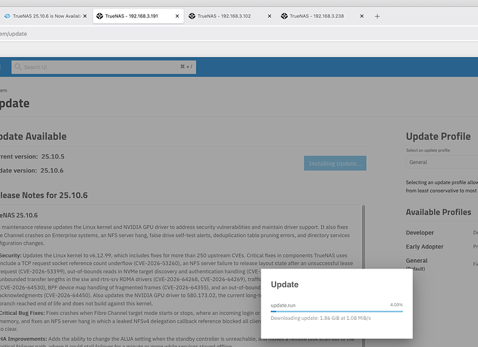Viewport: 478px width, 347px height.
Task: Focus the Search UI field
Action: pyautogui.click(x=104, y=67)
